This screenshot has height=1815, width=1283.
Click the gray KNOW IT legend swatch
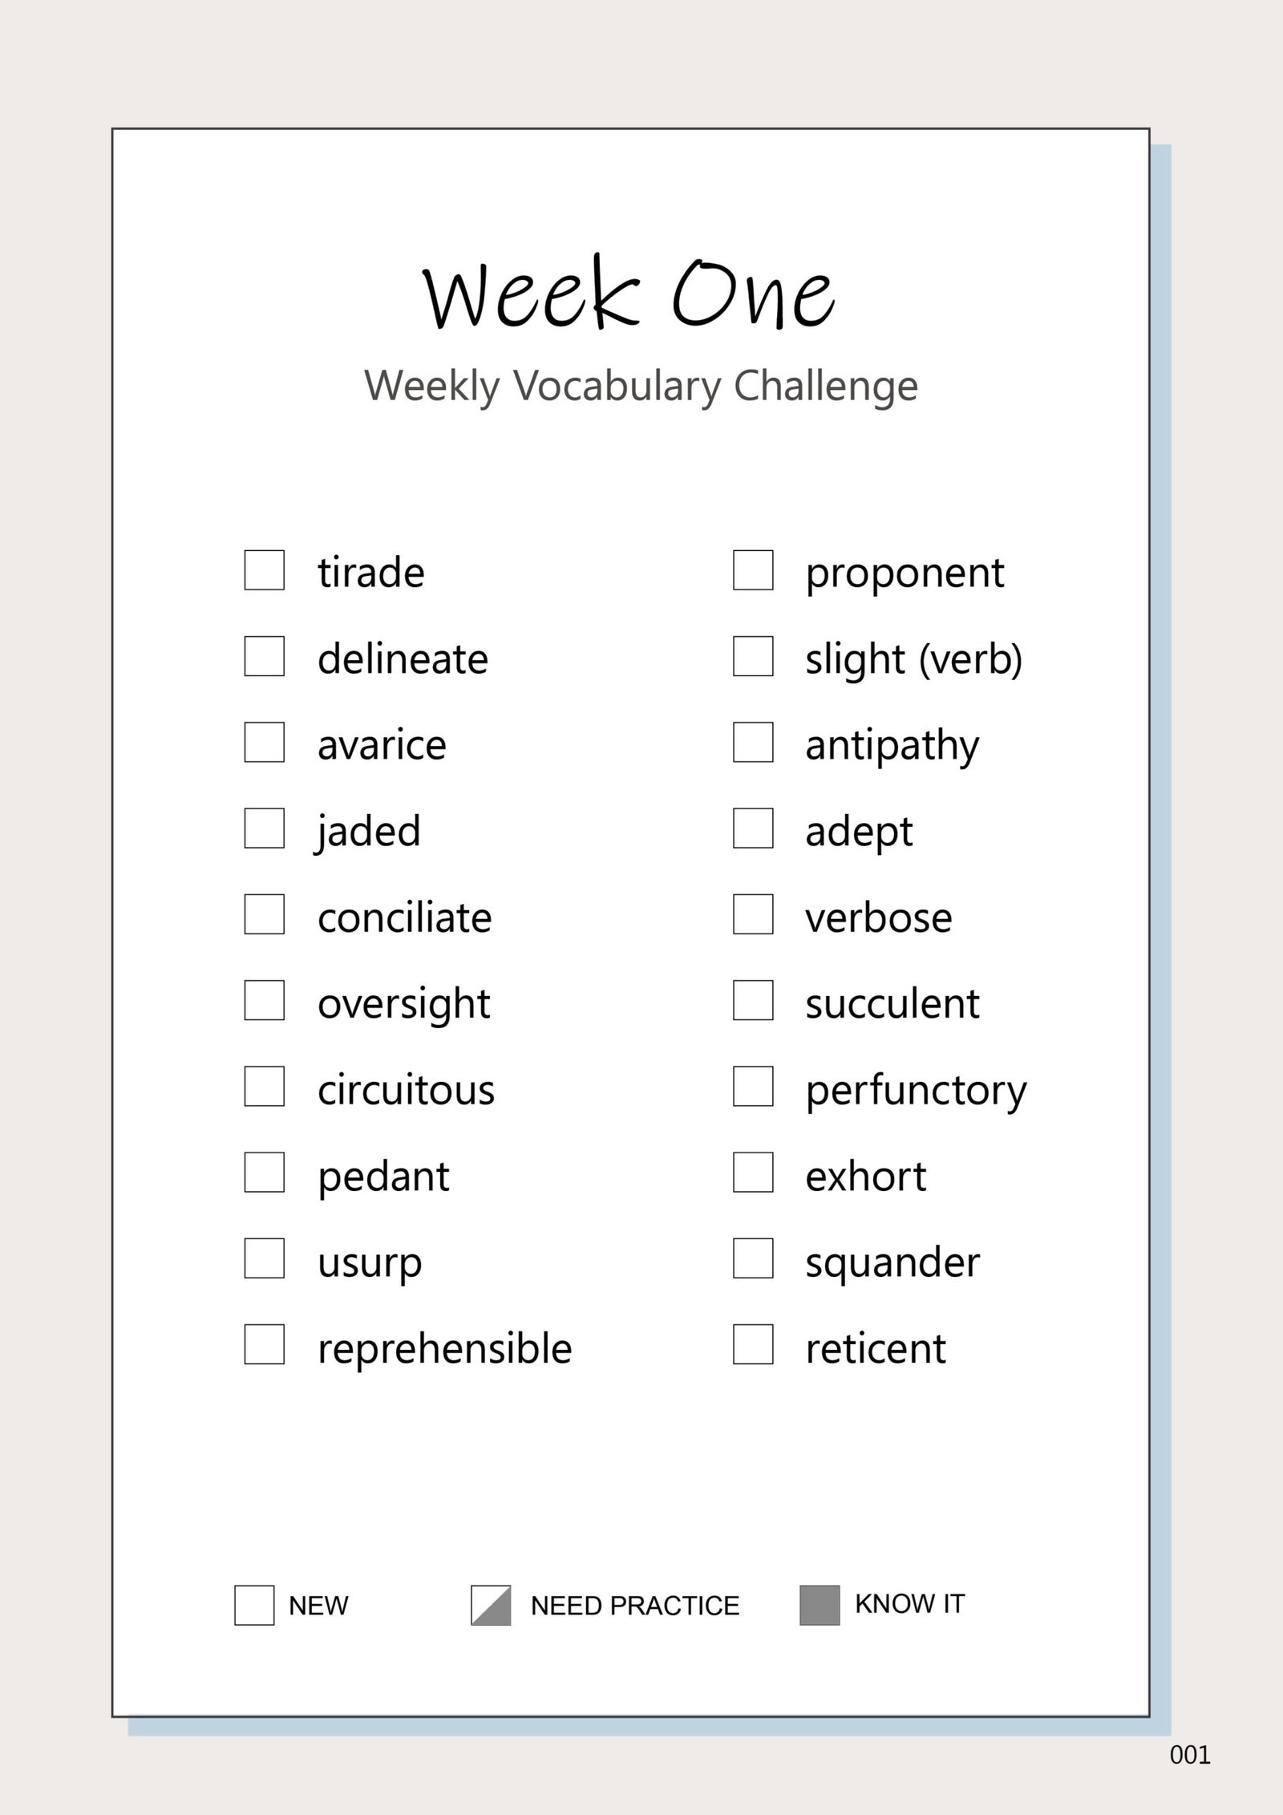[x=820, y=1605]
